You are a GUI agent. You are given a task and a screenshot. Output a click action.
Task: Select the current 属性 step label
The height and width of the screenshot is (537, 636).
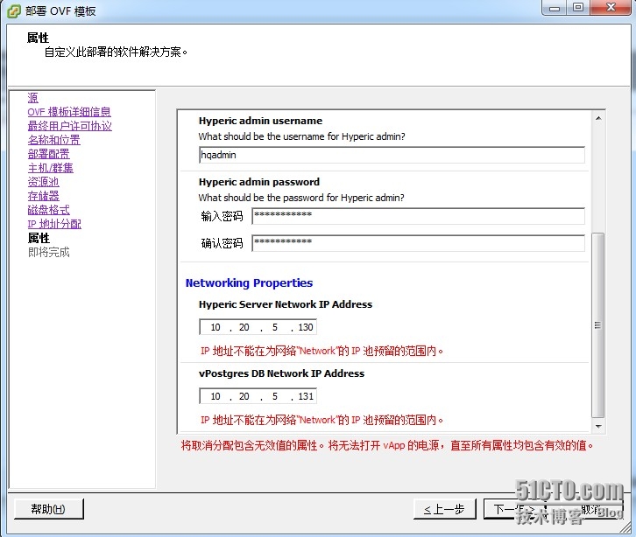click(39, 238)
